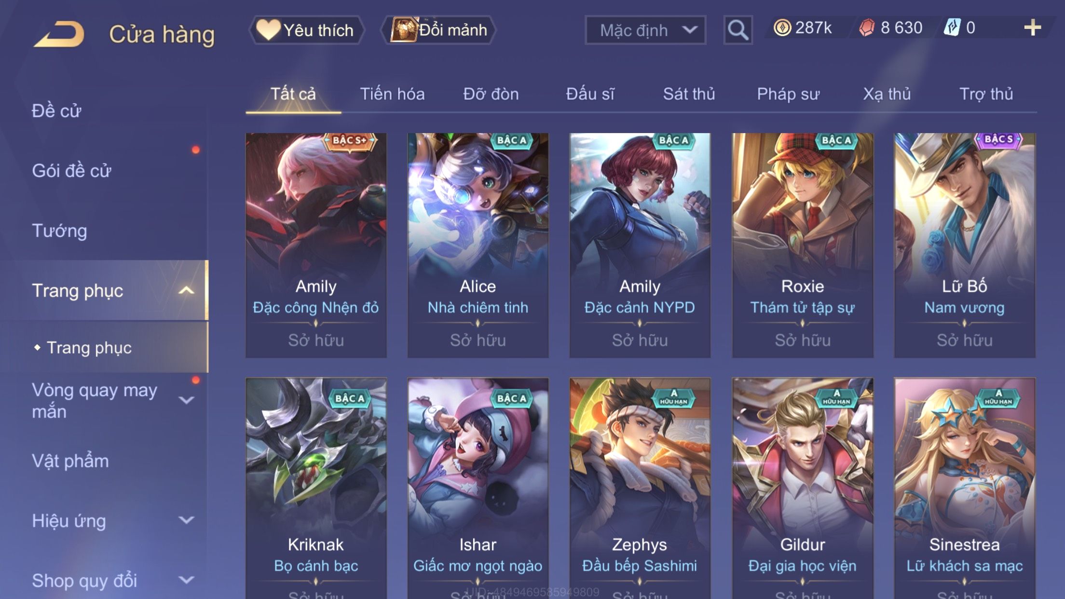Click the red gem currency icon

point(867,27)
